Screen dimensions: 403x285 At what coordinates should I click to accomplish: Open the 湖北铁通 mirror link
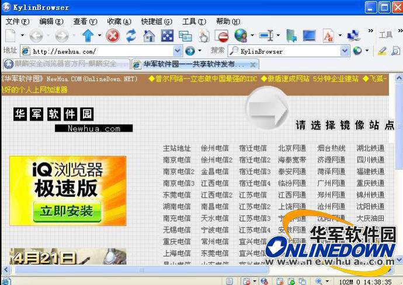click(x=370, y=148)
